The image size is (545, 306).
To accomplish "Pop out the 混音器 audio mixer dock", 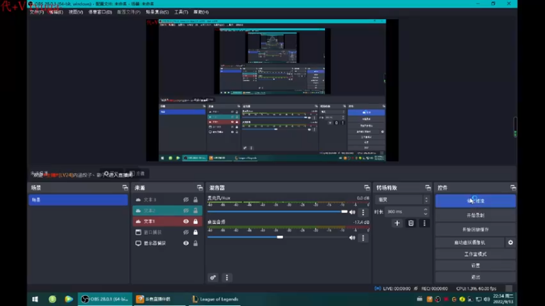I will click(367, 188).
